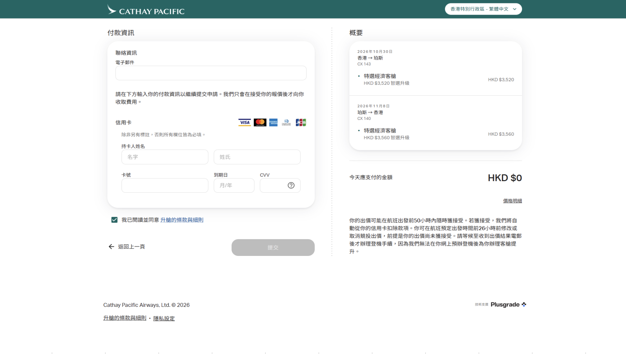Click the Cathay Pacific logo

point(146,10)
